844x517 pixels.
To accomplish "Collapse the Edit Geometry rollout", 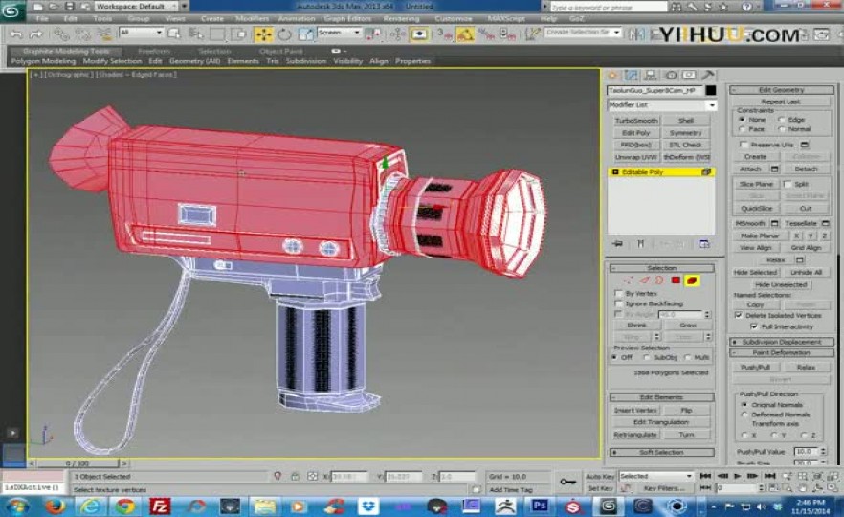I will pos(782,90).
